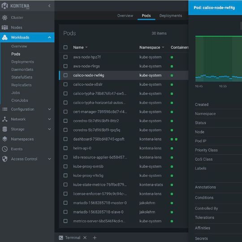242x242 pixels.
Task: Check the helm-api-0 row checkbox
Action: click(65, 148)
